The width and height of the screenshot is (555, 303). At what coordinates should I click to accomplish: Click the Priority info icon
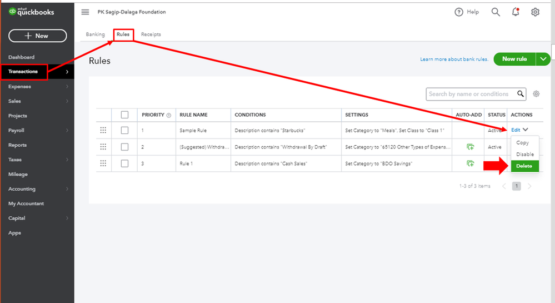click(169, 115)
